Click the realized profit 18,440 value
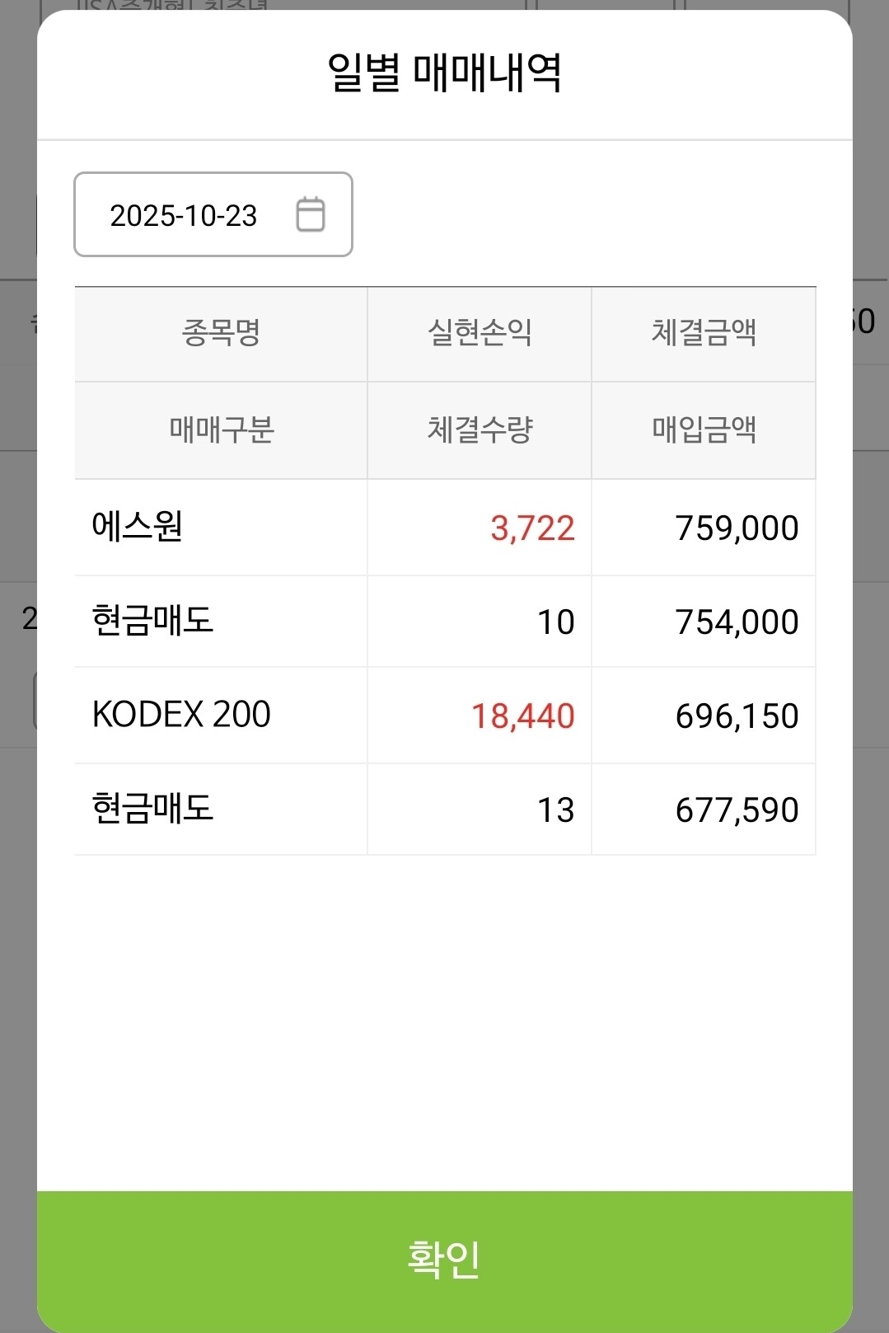889x1333 pixels. point(522,716)
